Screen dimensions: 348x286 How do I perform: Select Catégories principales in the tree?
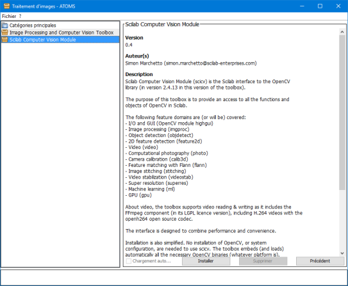tap(33, 25)
